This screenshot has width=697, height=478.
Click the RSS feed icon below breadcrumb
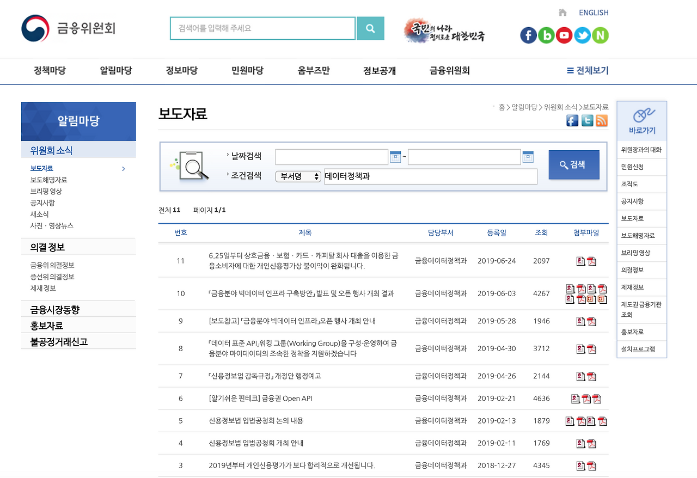pyautogui.click(x=602, y=121)
